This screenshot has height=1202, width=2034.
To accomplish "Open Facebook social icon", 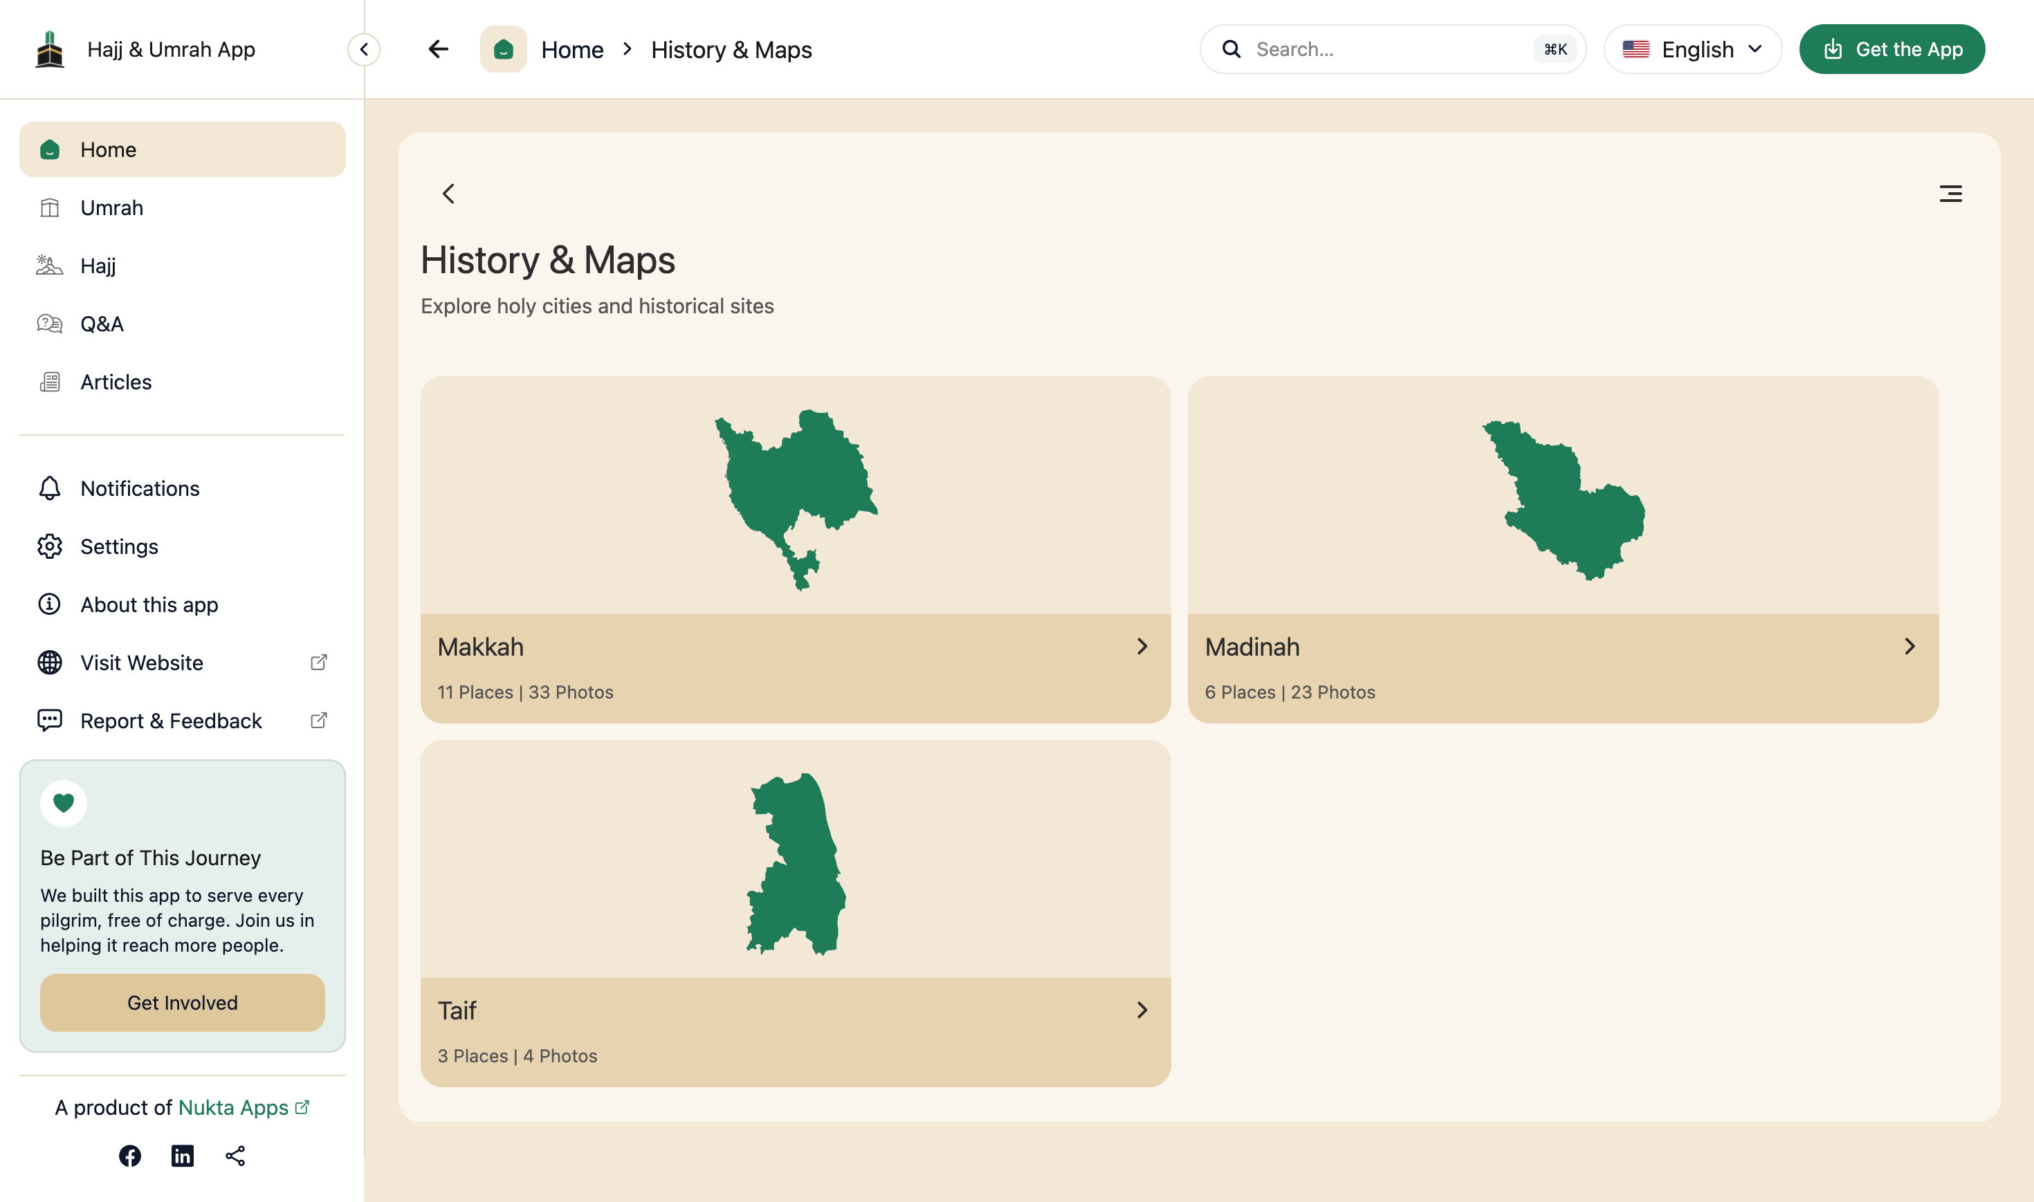I will pos(129,1156).
